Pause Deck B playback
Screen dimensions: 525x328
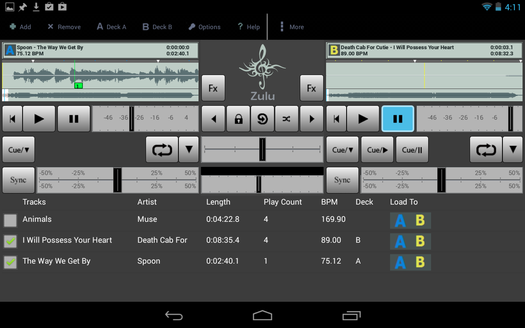click(398, 119)
